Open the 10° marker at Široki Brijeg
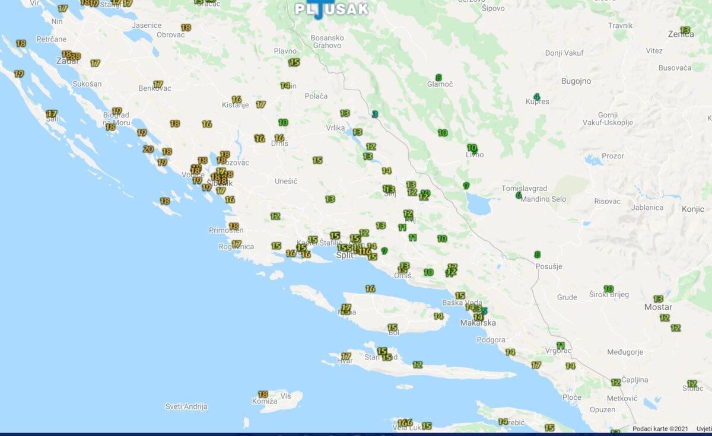The image size is (712, 436). pos(608,289)
